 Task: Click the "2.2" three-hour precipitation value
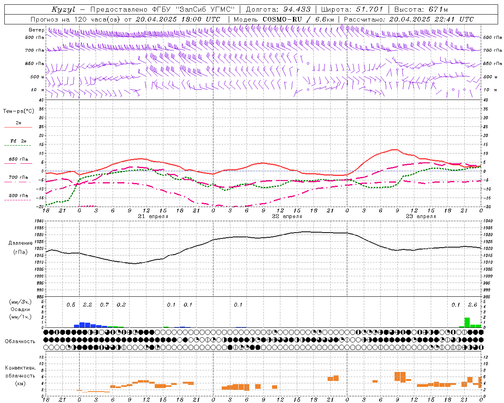coord(87,305)
